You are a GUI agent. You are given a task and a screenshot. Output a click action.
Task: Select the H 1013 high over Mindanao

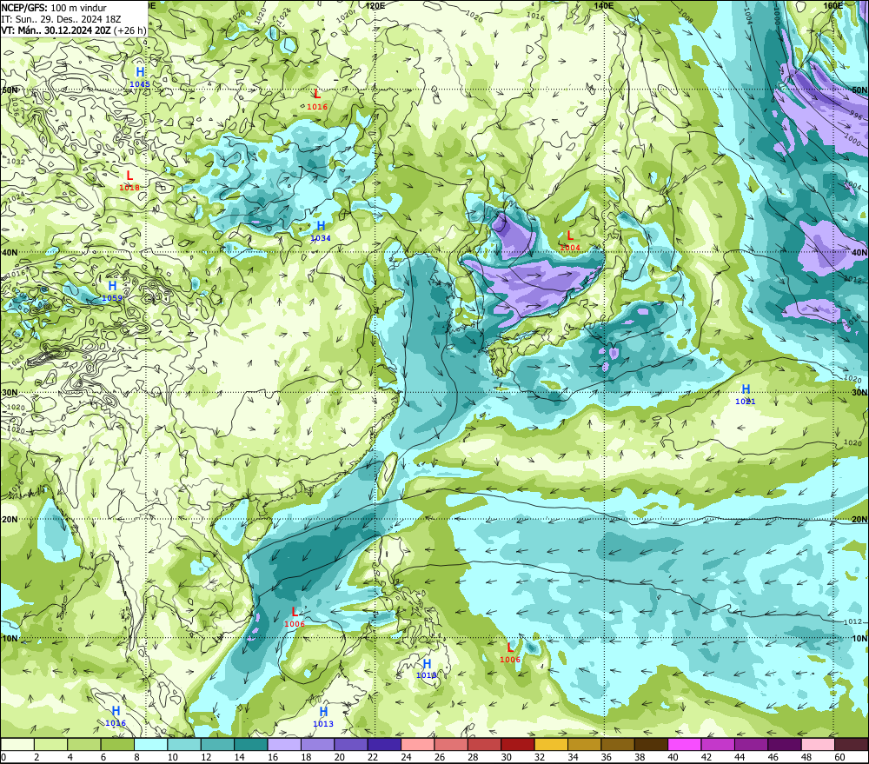[x=426, y=668]
